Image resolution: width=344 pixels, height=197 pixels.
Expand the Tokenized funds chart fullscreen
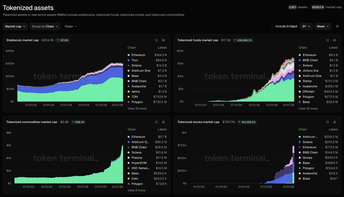(x=327, y=40)
